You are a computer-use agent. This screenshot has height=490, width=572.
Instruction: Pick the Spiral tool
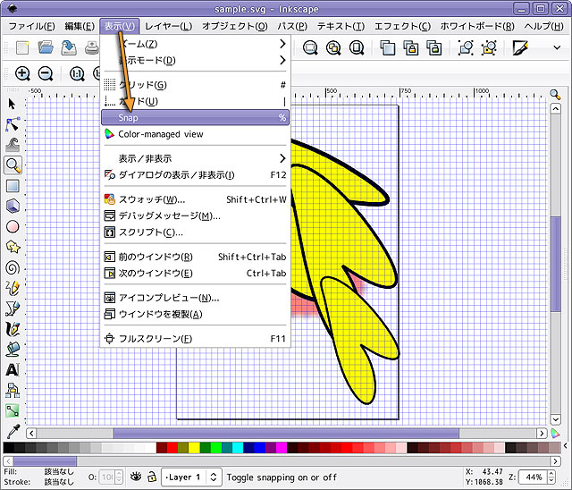pyautogui.click(x=13, y=266)
